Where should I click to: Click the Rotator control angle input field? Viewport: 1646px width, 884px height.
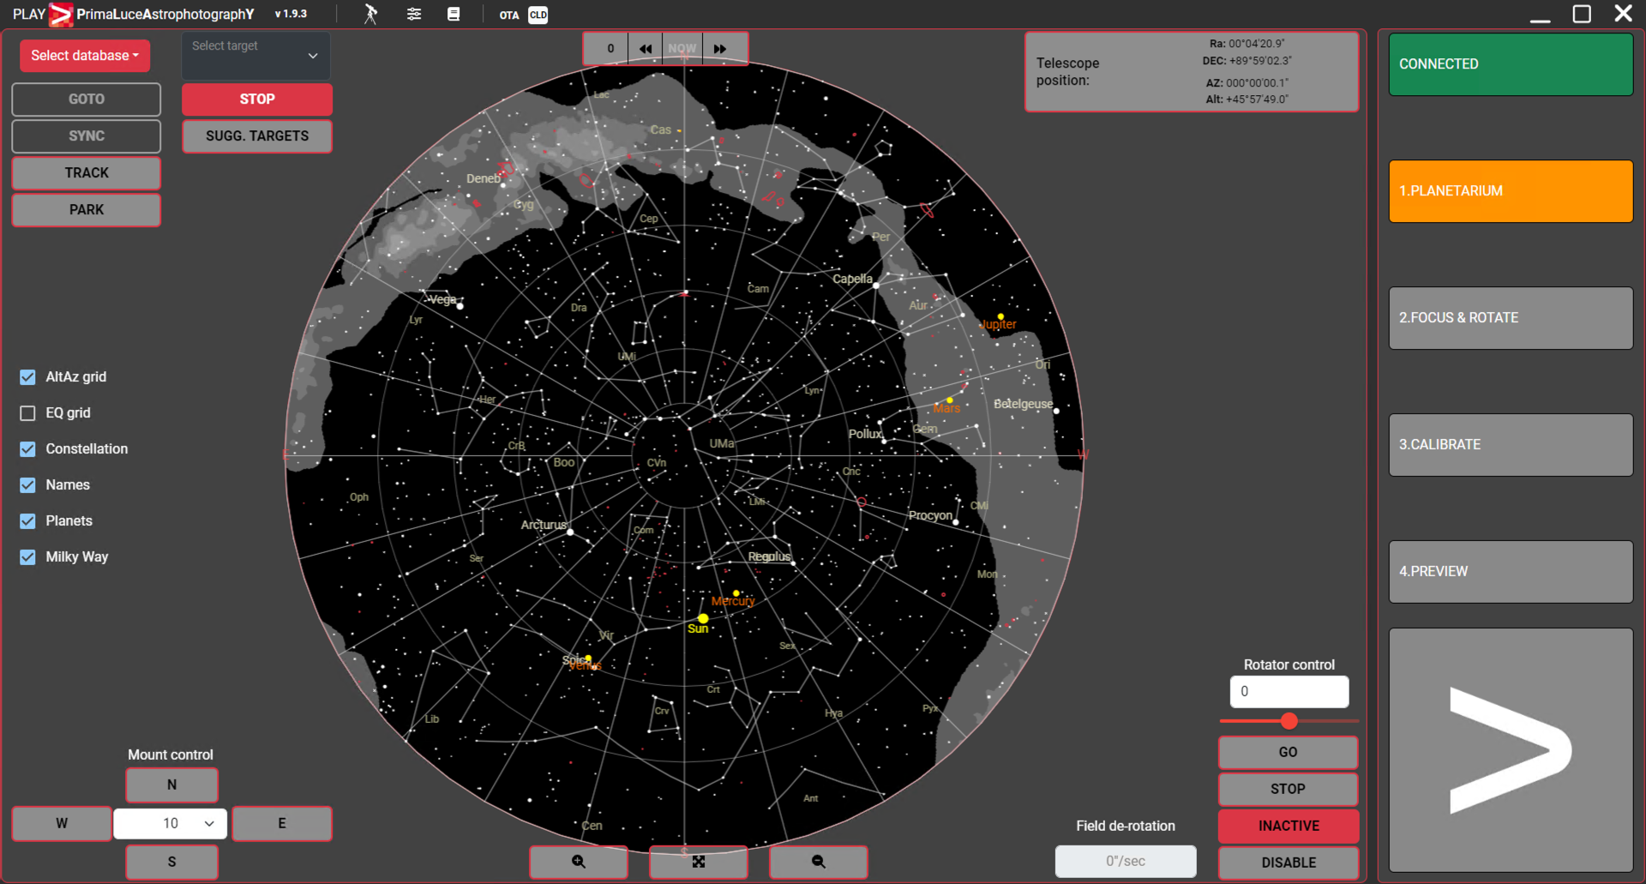[1289, 692]
